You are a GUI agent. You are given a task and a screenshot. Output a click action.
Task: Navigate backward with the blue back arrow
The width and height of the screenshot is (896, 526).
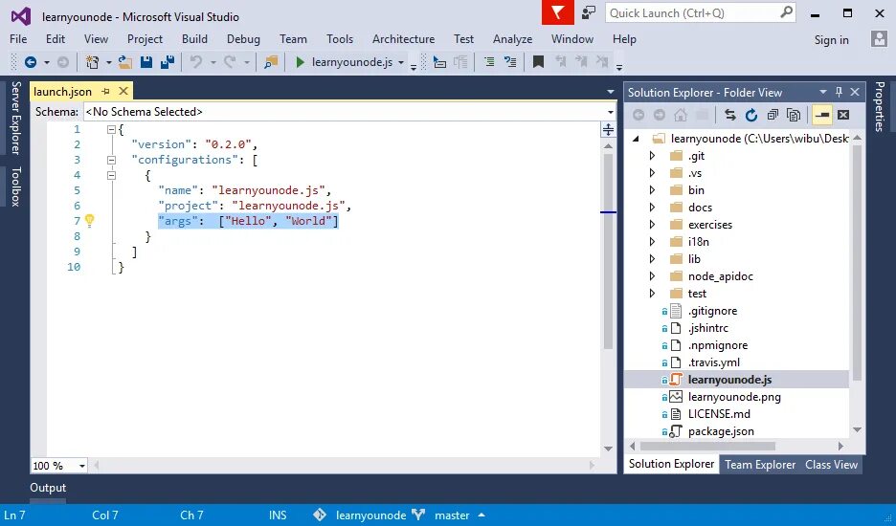pos(31,62)
